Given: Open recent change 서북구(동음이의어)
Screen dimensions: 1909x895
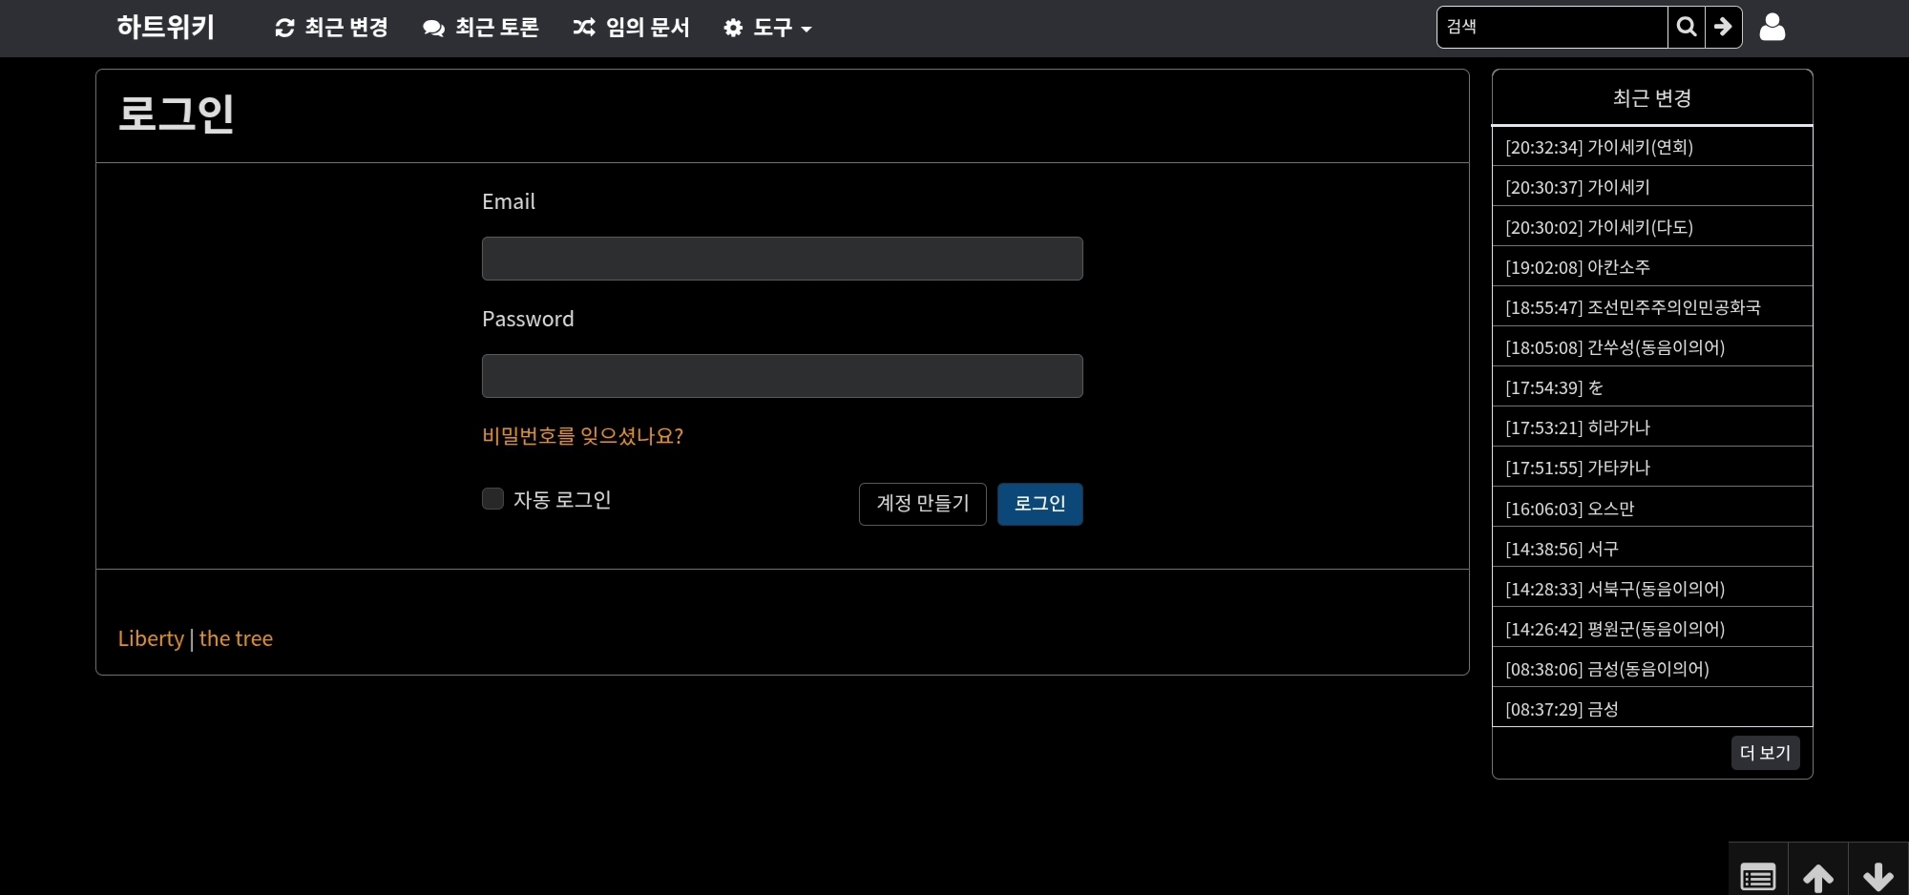Looking at the screenshot, I should tap(1652, 589).
